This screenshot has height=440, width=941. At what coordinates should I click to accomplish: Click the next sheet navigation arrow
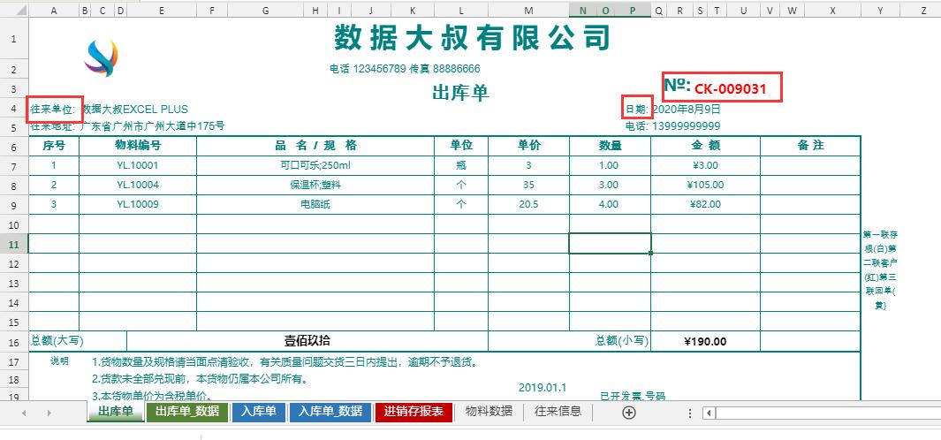pos(49,413)
